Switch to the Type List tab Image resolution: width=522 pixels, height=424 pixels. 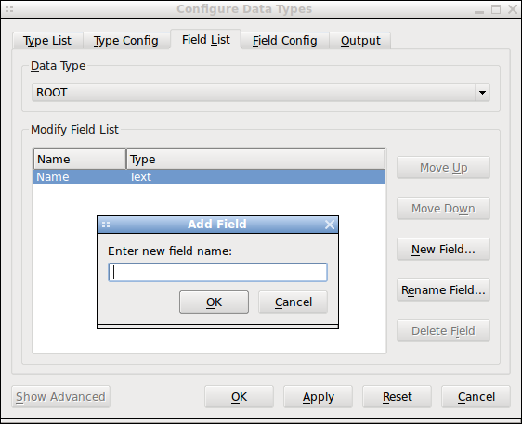[47, 41]
